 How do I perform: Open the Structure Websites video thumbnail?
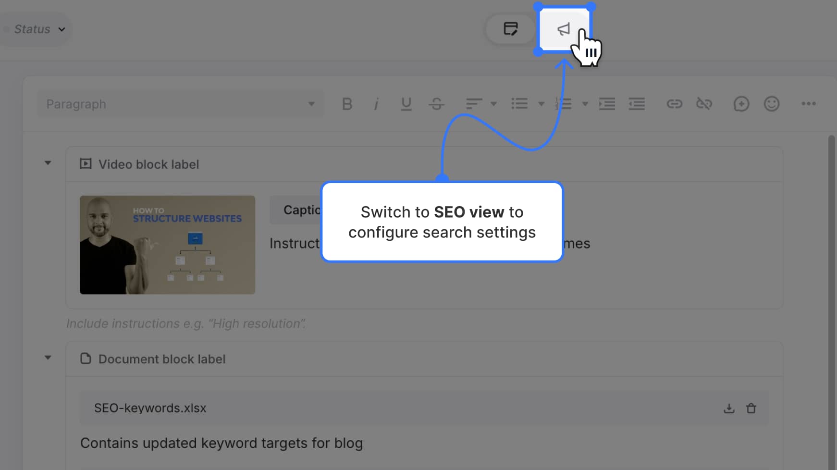pyautogui.click(x=167, y=245)
